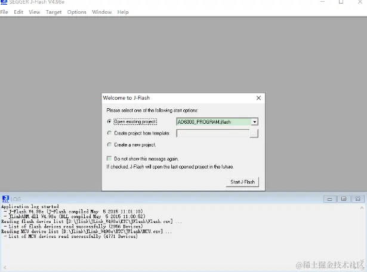Viewport: 367px width, 272px height.
Task: Maximize the SEGGER J-Flash main window
Action: [341, 2]
